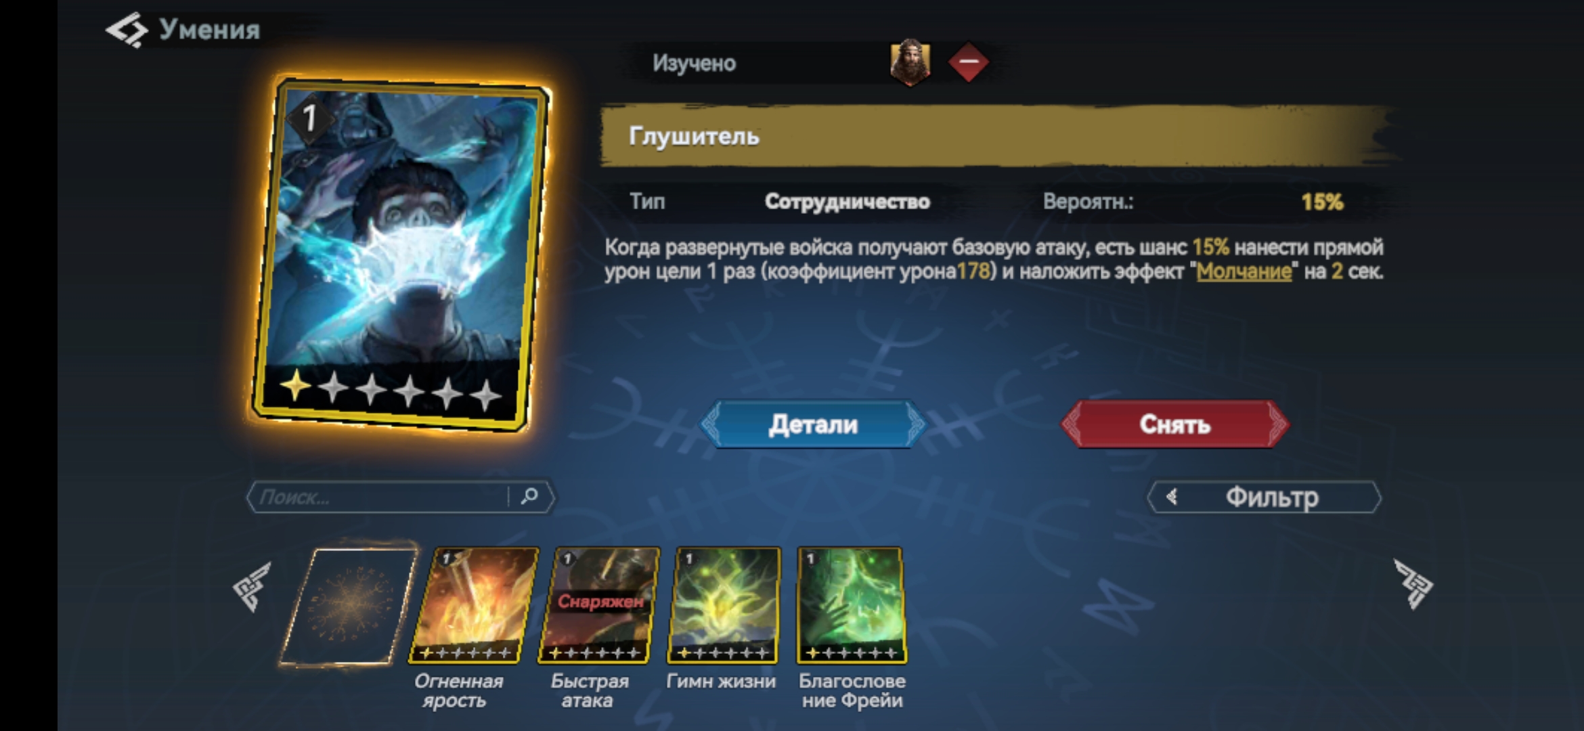Select the Огненная ярость skill card
The height and width of the screenshot is (731, 1584).
(474, 605)
